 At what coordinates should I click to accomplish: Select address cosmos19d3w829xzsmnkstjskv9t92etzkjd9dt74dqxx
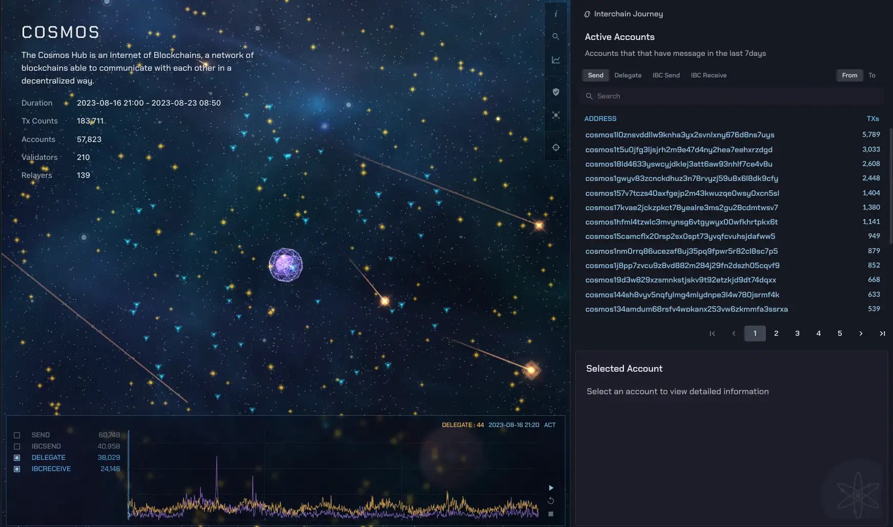681,280
